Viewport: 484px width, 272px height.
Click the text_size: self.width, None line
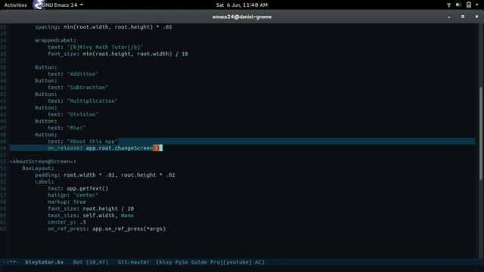pyautogui.click(x=91, y=215)
